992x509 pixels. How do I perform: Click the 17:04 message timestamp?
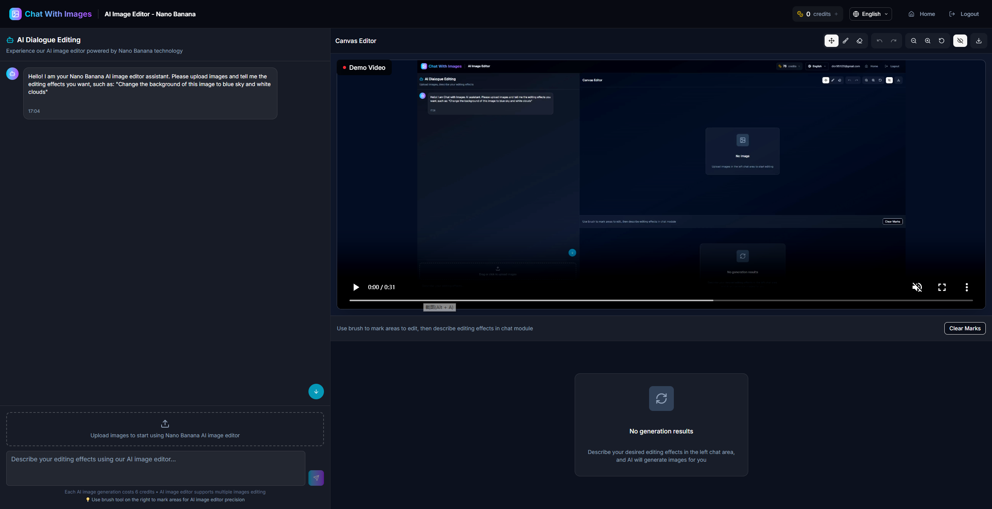pyautogui.click(x=34, y=111)
